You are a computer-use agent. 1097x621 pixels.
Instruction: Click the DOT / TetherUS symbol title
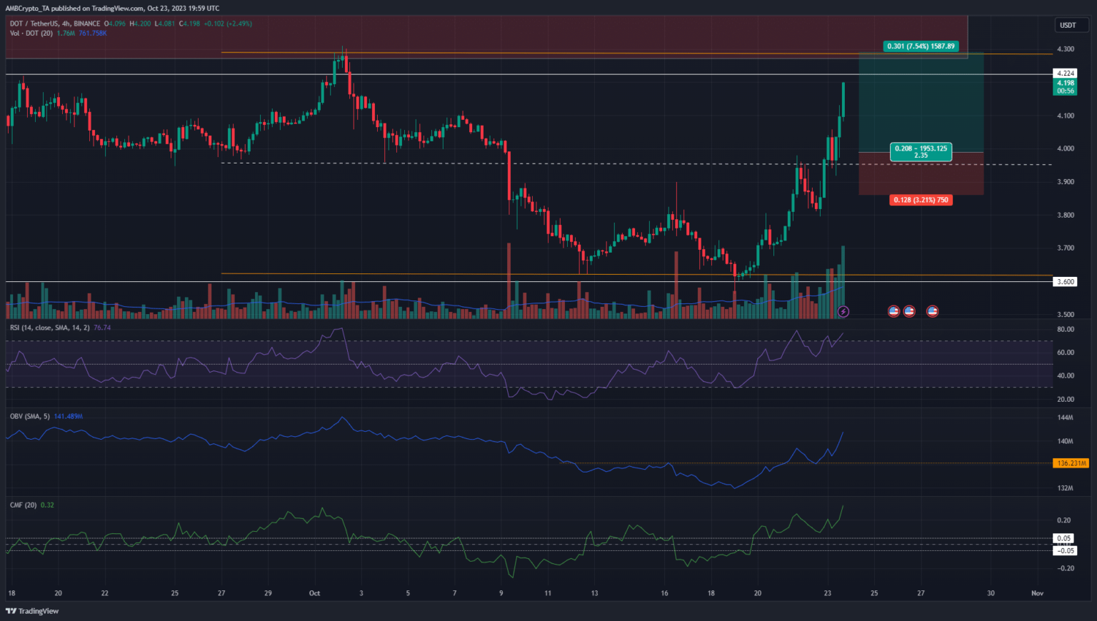pos(54,24)
